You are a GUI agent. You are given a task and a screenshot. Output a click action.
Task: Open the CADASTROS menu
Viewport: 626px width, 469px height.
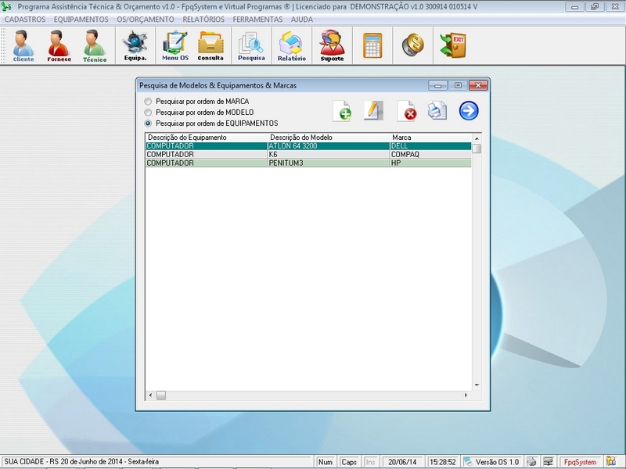pyautogui.click(x=25, y=19)
